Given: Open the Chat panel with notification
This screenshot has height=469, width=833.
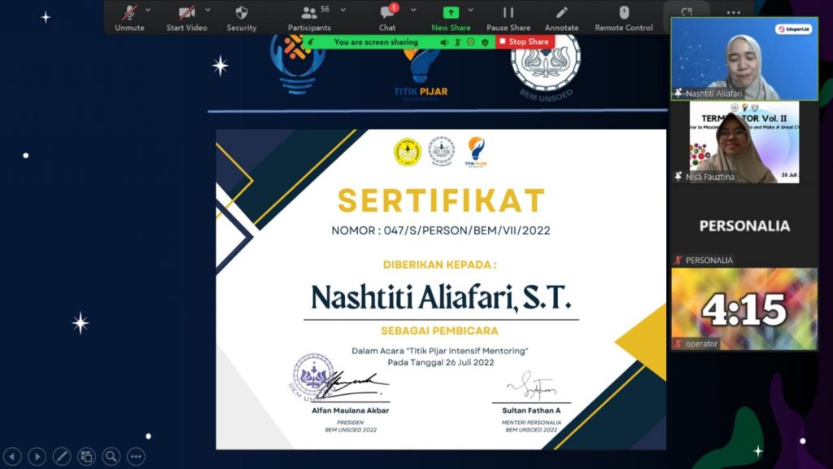Looking at the screenshot, I should 387,16.
